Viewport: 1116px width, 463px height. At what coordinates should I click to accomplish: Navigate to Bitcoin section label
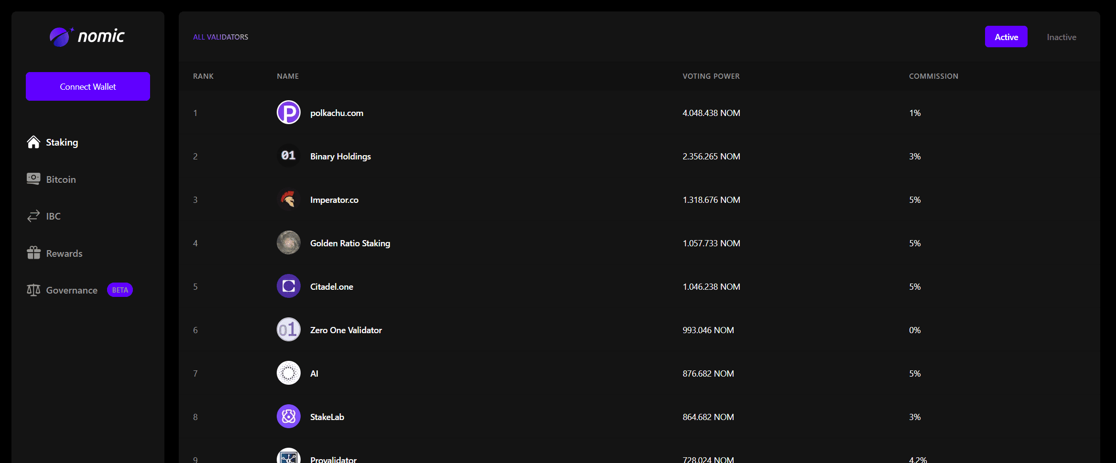(x=61, y=179)
